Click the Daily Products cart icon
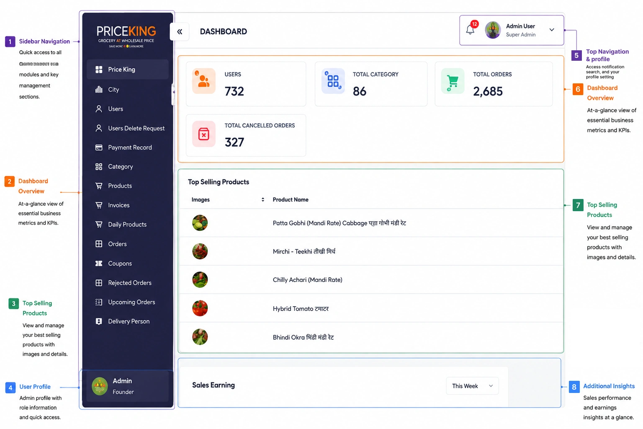This screenshot has width=643, height=429. (99, 225)
